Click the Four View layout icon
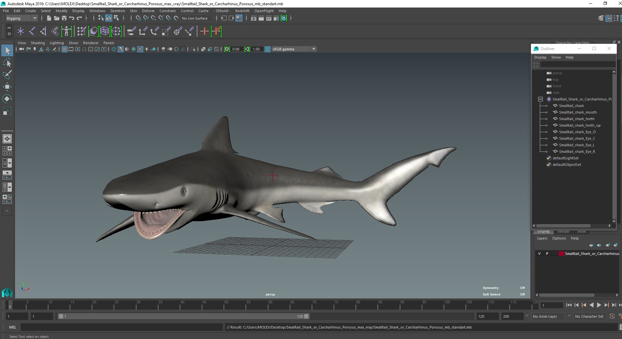The image size is (622, 339). pos(7,151)
